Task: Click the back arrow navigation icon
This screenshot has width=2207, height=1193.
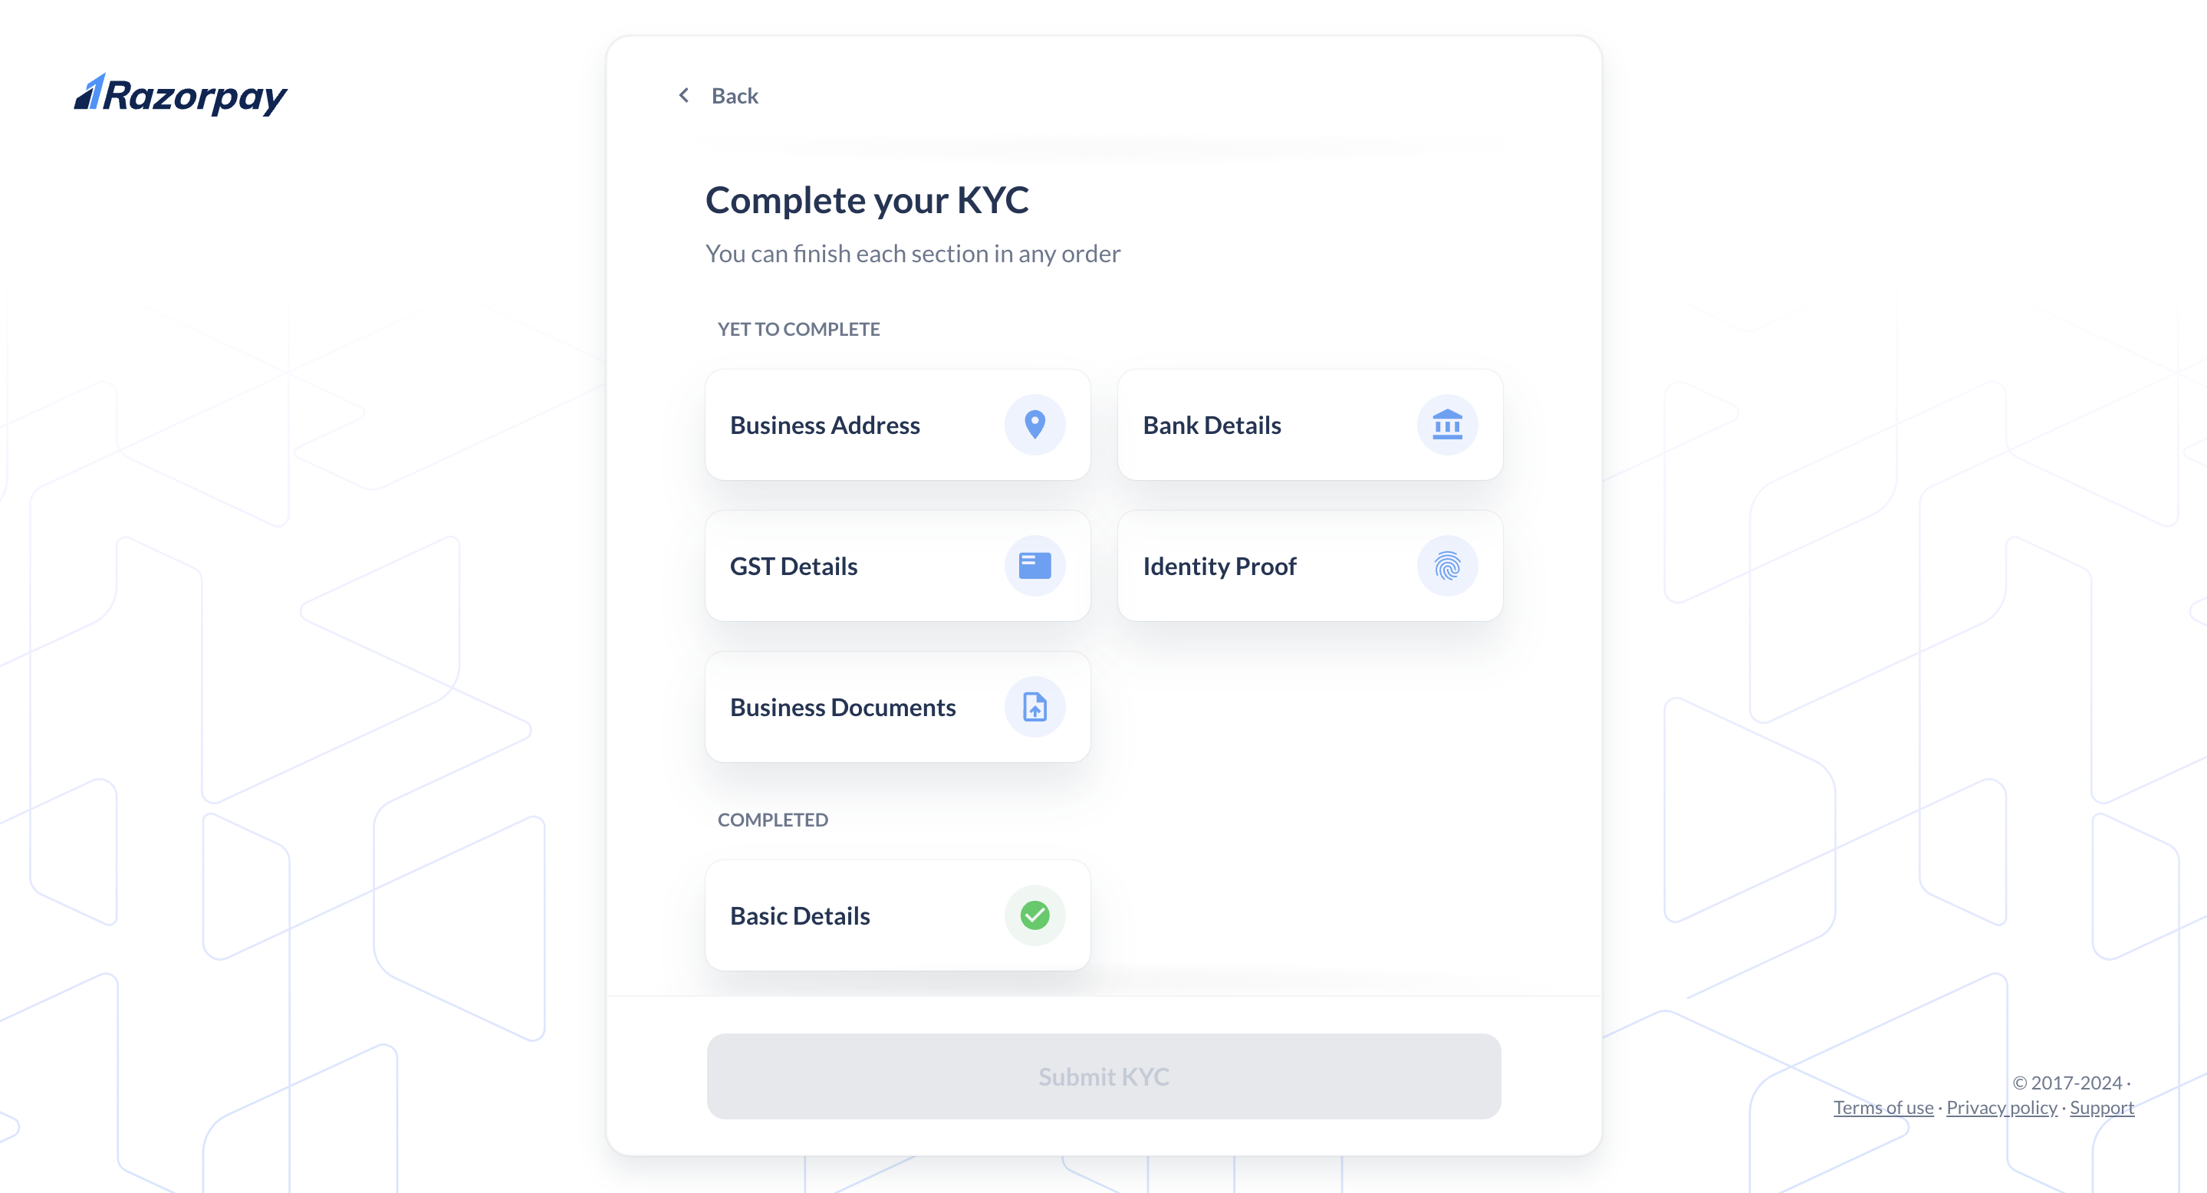Action: click(683, 96)
